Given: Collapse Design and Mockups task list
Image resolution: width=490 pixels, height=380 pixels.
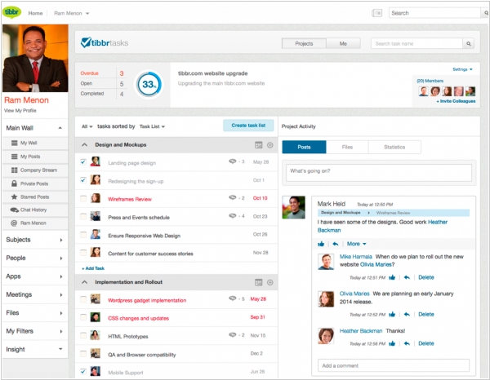Looking at the screenshot, I should point(84,145).
